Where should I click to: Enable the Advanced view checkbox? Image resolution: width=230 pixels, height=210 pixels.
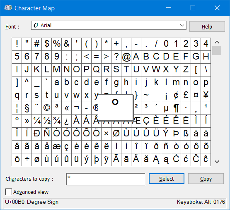[9, 192]
